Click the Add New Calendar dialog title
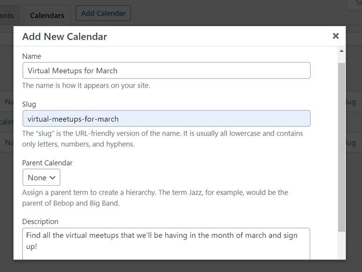This screenshot has width=362, height=272. pos(64,36)
